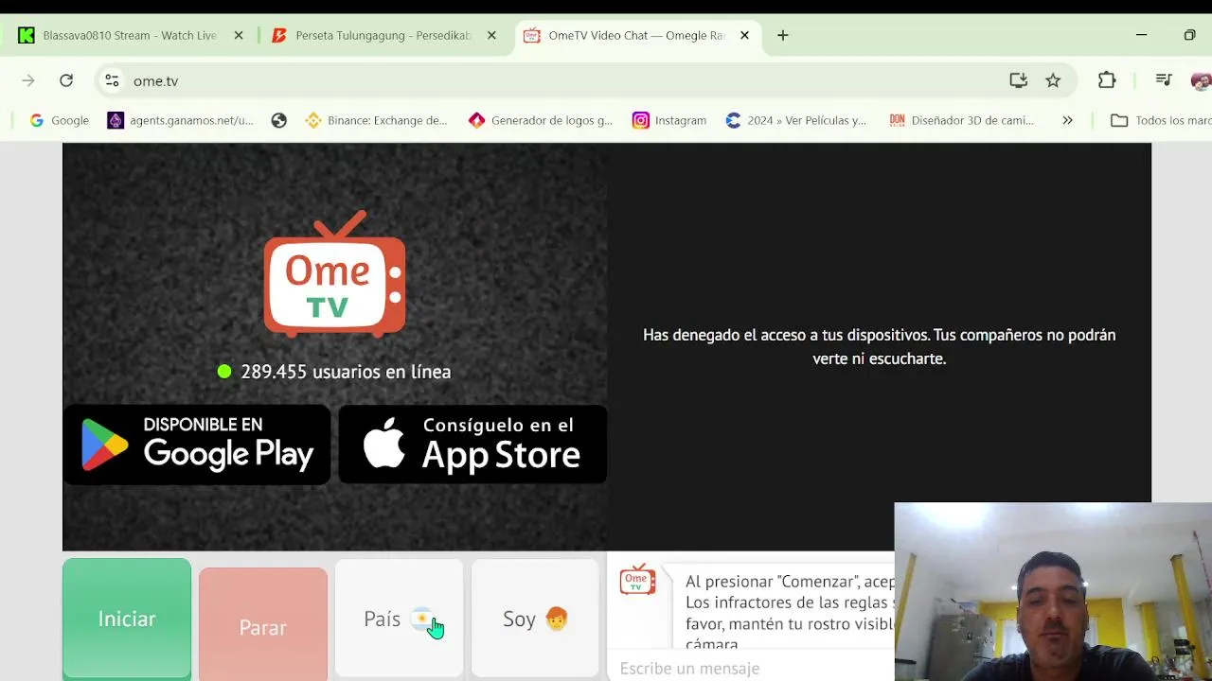Expand the hidden bookmarks chevron

pos(1067,120)
